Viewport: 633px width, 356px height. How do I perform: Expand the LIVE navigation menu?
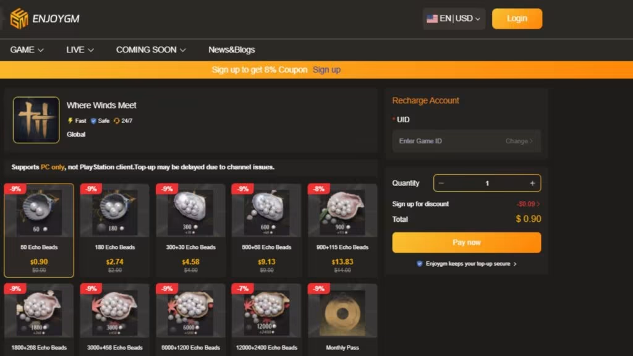(80, 49)
